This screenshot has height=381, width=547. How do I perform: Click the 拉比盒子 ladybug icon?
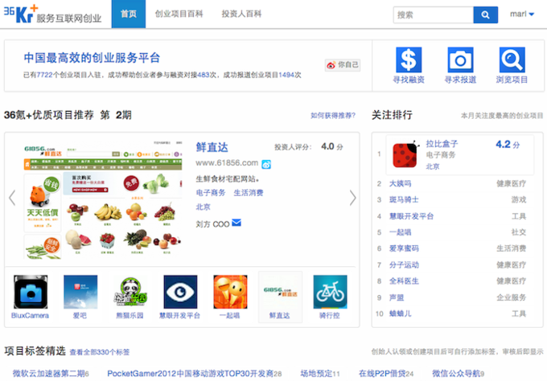405,155
